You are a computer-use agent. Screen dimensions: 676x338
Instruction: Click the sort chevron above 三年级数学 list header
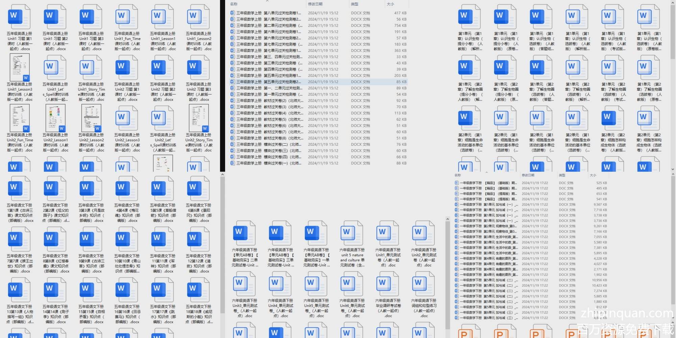267,1
